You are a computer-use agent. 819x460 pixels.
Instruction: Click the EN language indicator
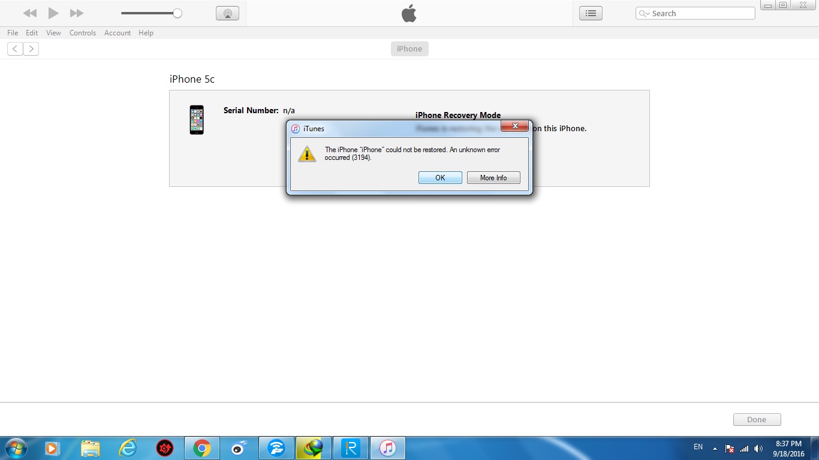[x=698, y=447]
